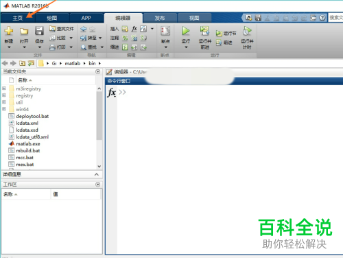343x258 pixels.
Task: Click the fixed-point data icon in insert row
Action: 143,29
